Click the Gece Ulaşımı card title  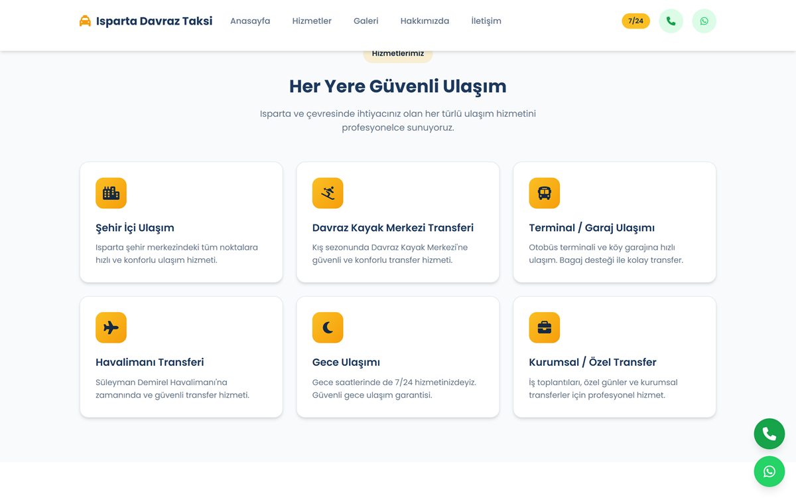tap(346, 363)
